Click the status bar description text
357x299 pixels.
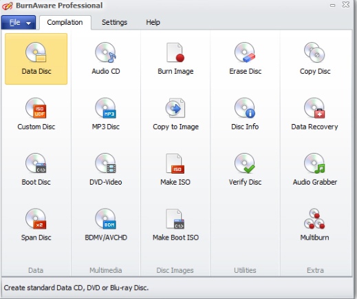[x=76, y=288]
